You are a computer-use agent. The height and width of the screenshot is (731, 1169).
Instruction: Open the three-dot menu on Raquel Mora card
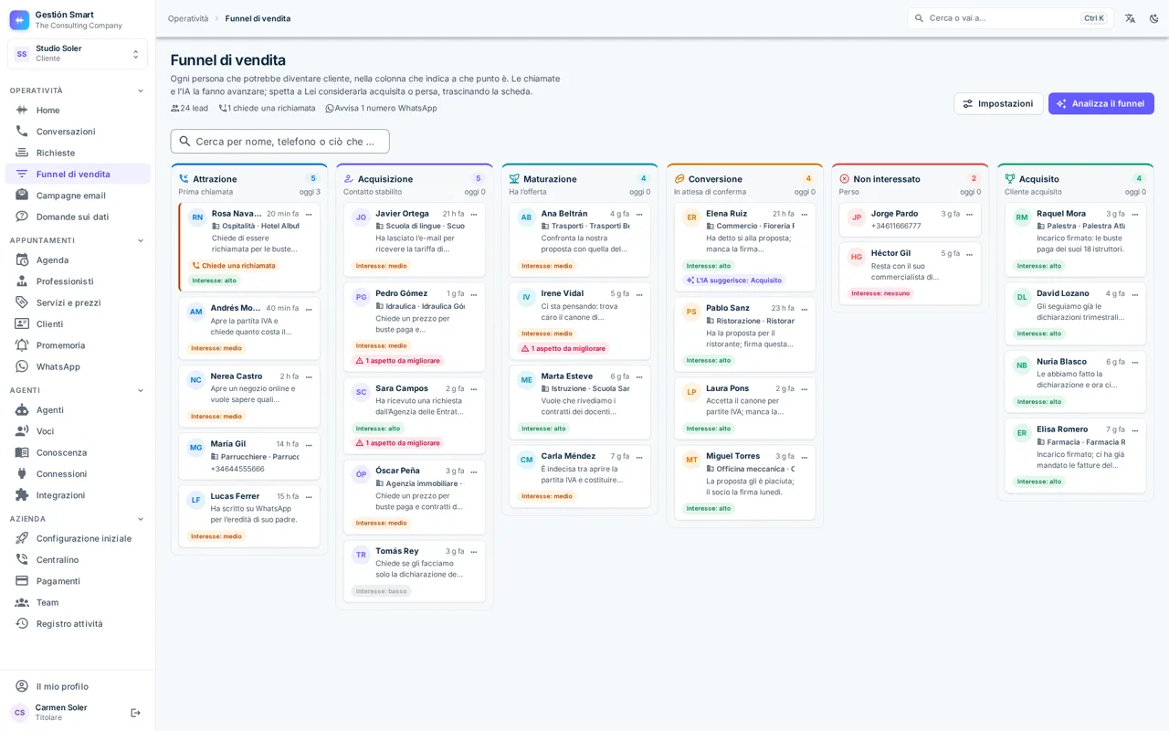[x=1134, y=214]
